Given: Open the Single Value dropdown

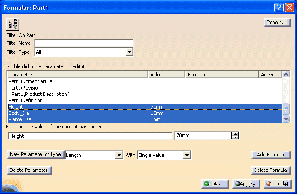Looking at the screenshot, I should 187,155.
